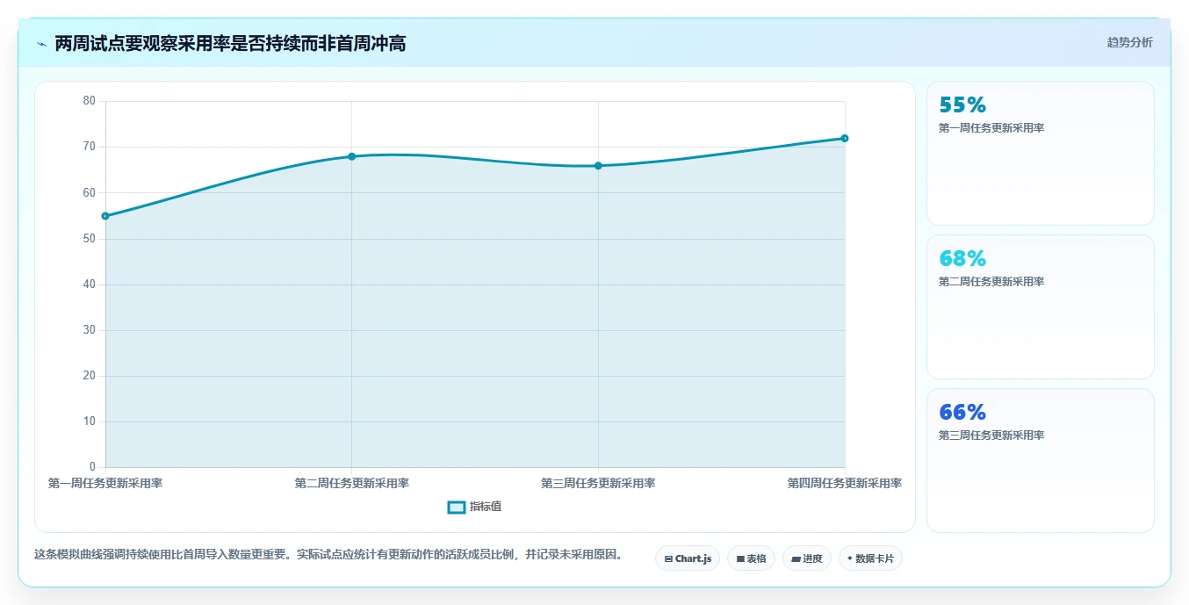Viewport: 1189px width, 605px height.
Task: Select the 进度 tag pill
Action: point(807,558)
